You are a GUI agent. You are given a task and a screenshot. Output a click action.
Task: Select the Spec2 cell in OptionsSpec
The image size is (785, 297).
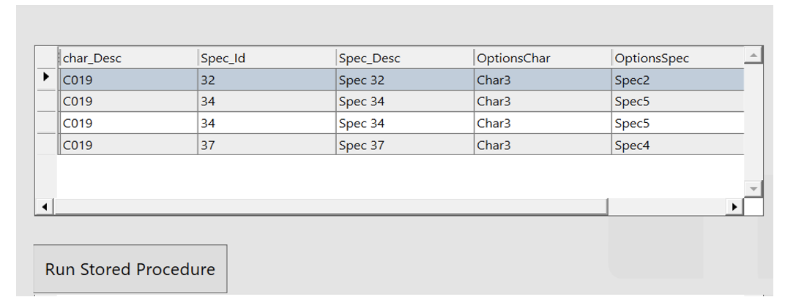pyautogui.click(x=677, y=80)
